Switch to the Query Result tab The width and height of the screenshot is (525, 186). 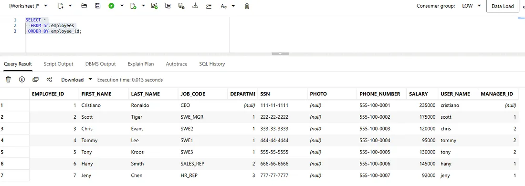(x=18, y=64)
